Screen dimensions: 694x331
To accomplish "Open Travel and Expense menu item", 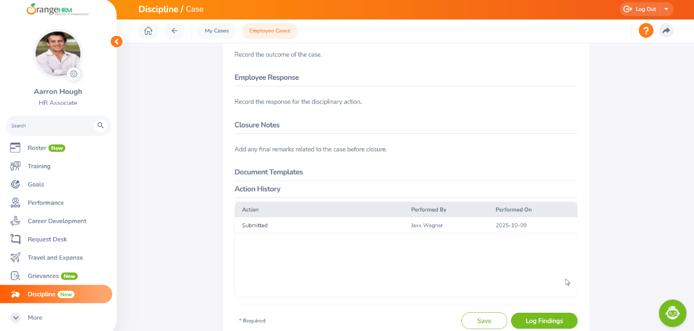I will click(x=55, y=258).
